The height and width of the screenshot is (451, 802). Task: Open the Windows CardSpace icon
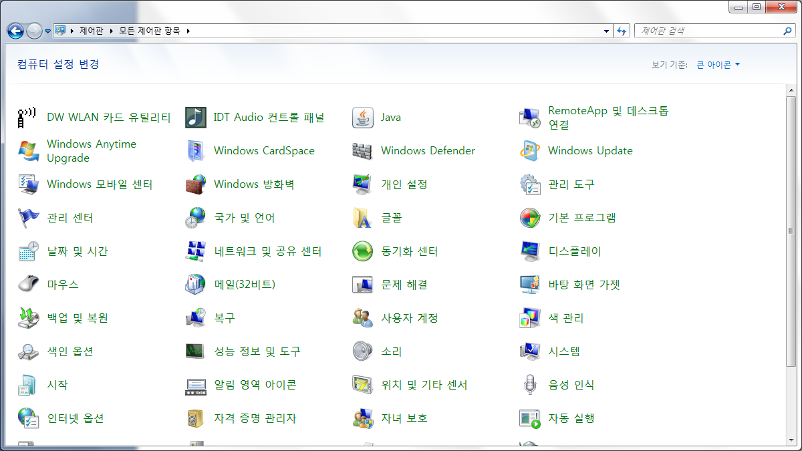click(x=196, y=151)
